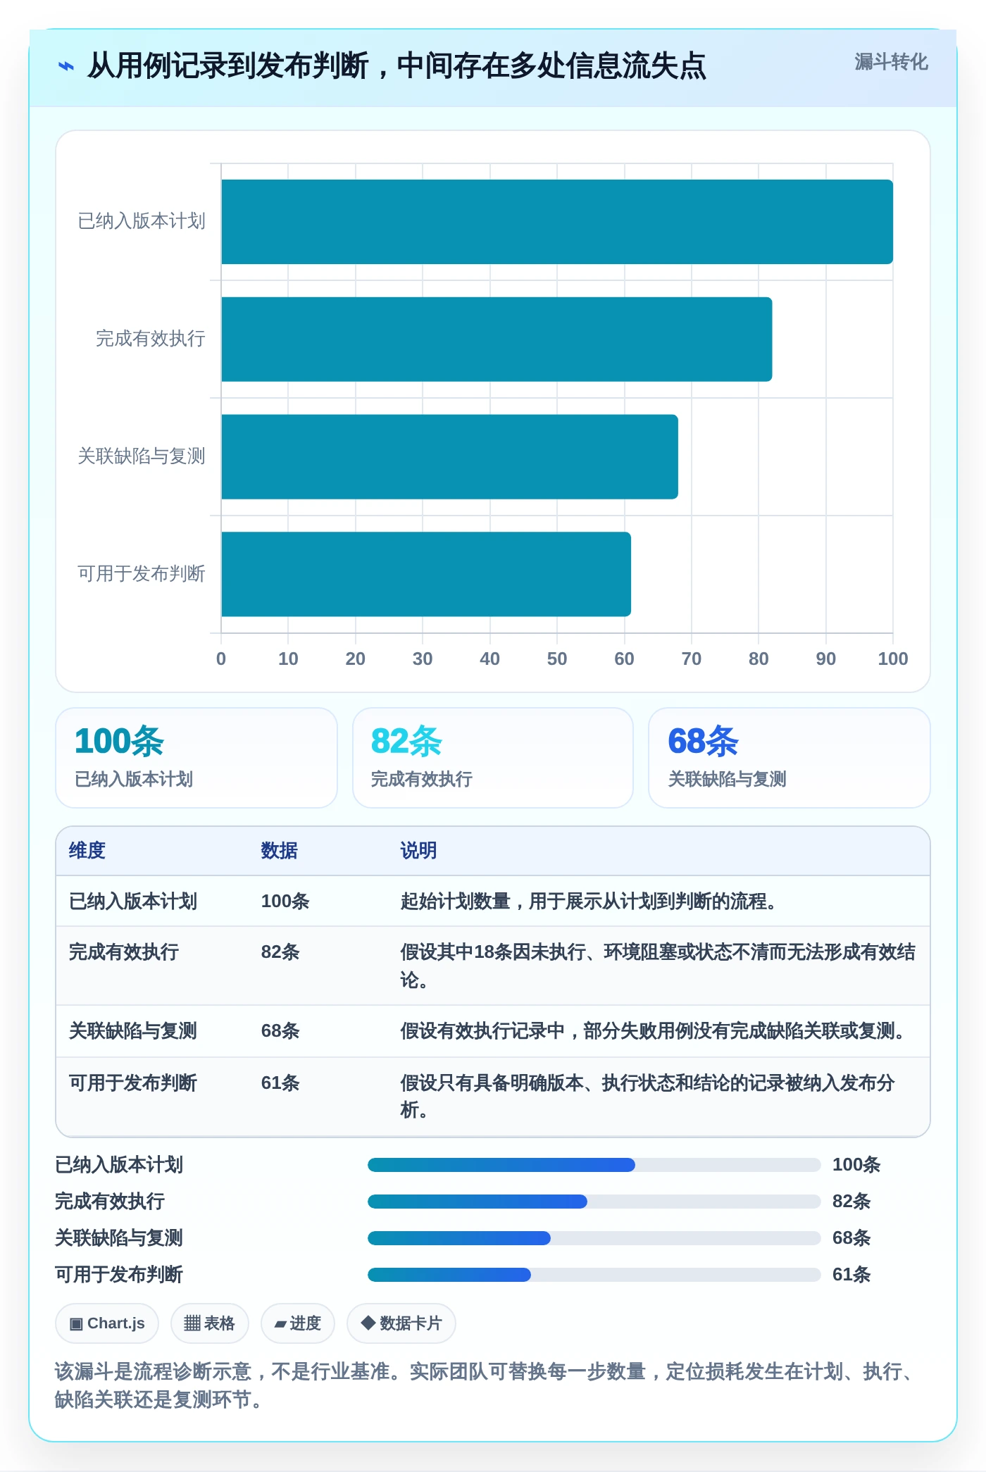The width and height of the screenshot is (986, 1472).
Task: Click the 数据 column header
Action: [x=279, y=851]
